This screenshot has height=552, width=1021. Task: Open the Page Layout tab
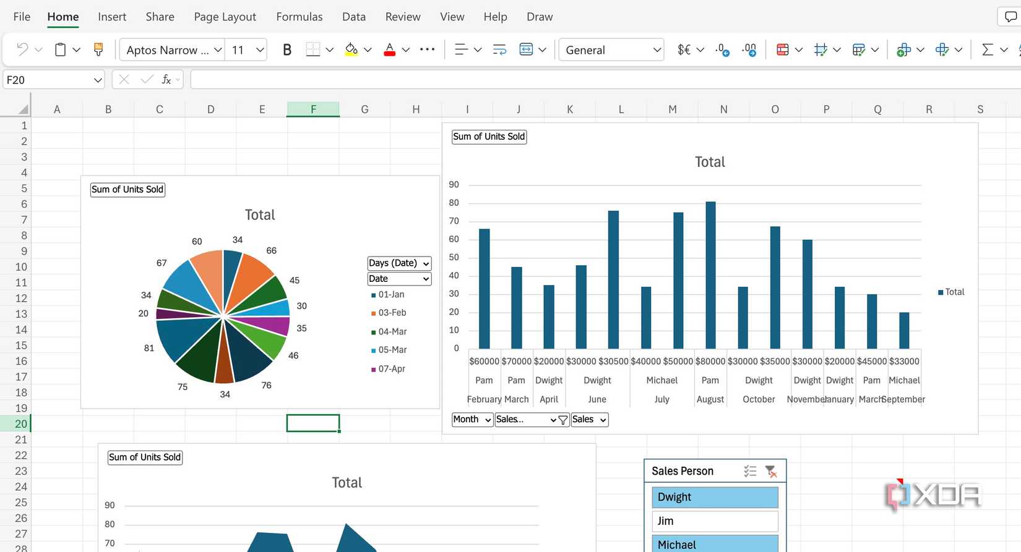225,17
